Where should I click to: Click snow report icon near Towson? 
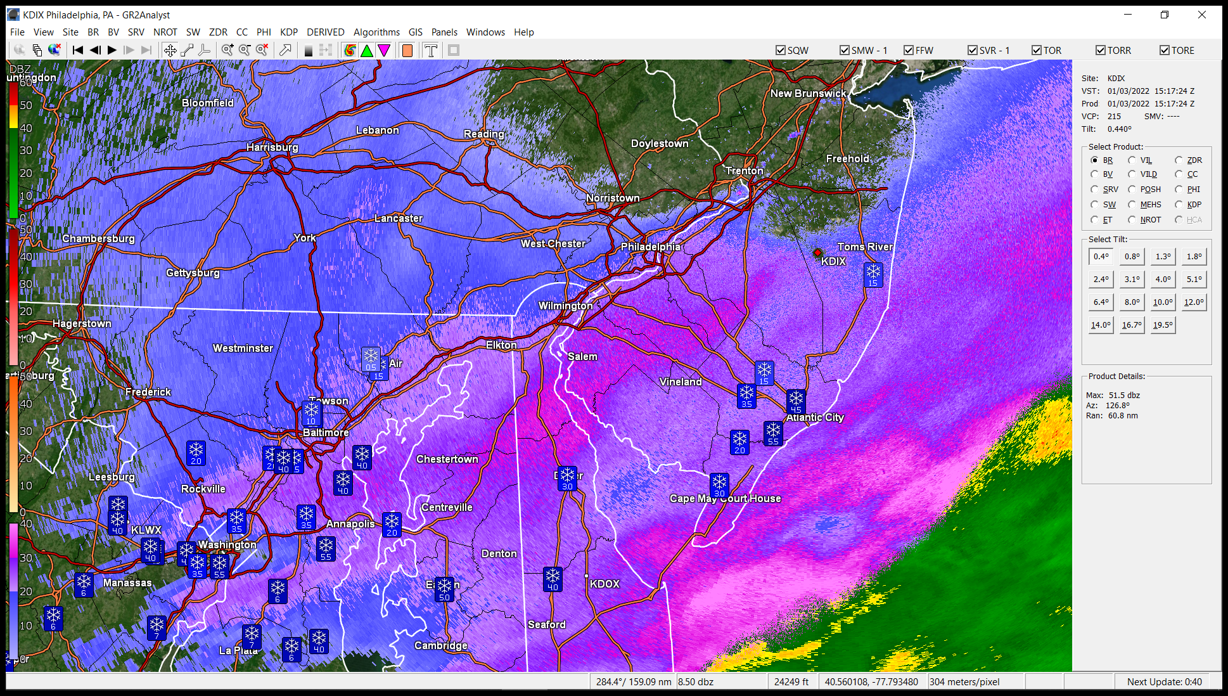point(311,413)
